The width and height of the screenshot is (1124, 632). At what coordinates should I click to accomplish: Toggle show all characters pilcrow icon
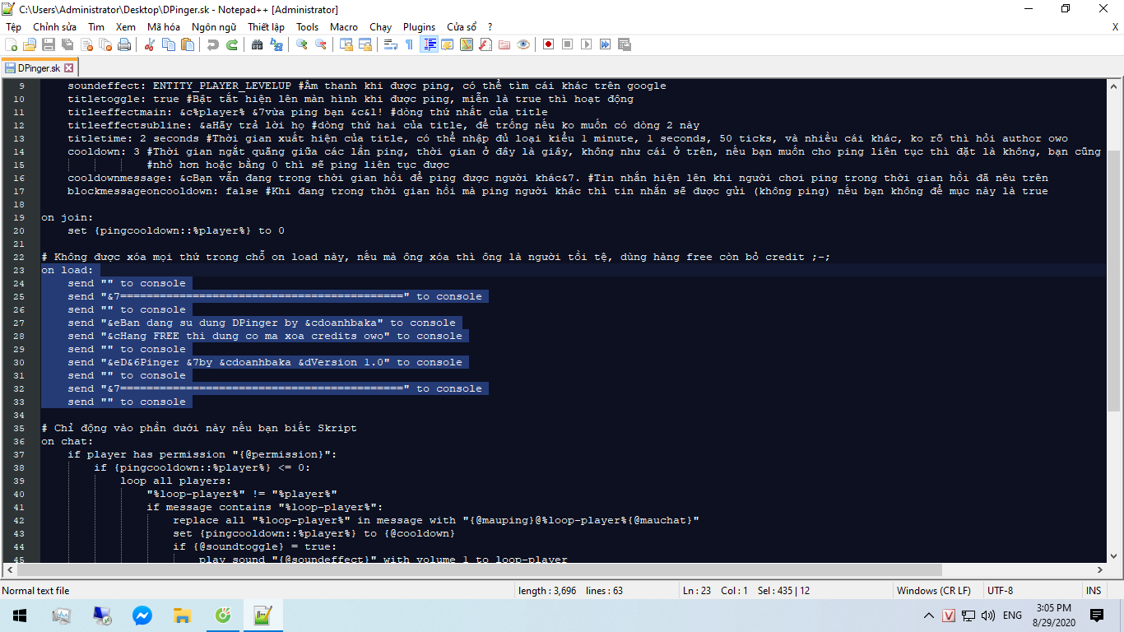click(409, 44)
